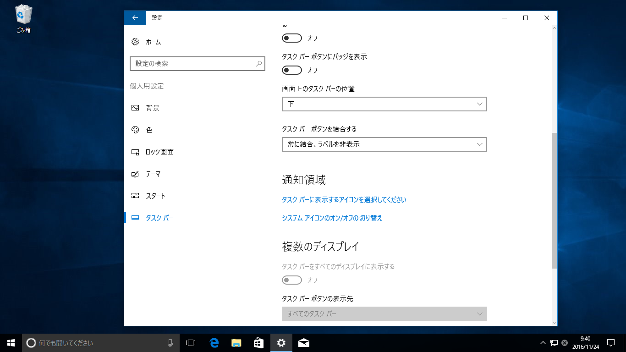Open the タスク バー ボタンの表示先 dropdown

pos(384,314)
